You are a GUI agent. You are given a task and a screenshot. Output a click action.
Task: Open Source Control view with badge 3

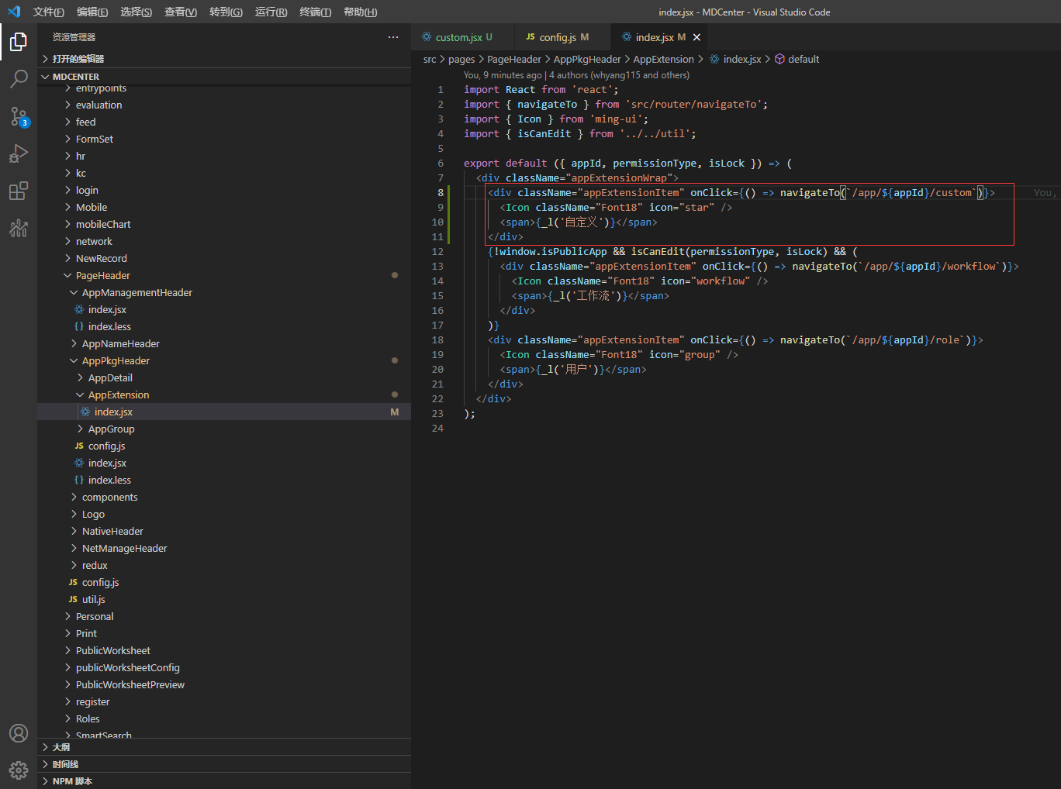pyautogui.click(x=19, y=116)
